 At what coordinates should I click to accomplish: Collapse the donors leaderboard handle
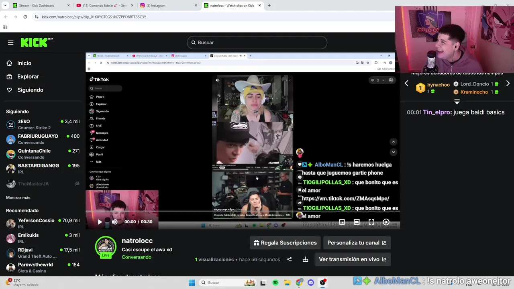coord(457,102)
